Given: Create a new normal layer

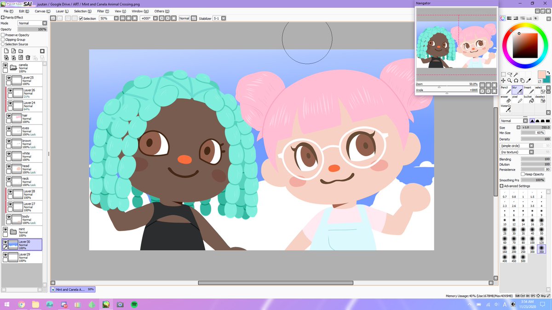Looking at the screenshot, I should [x=6, y=51].
